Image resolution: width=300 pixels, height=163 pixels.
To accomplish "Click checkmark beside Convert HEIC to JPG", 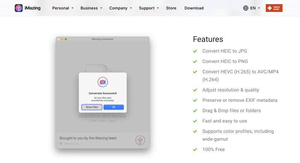I will click(x=195, y=51).
